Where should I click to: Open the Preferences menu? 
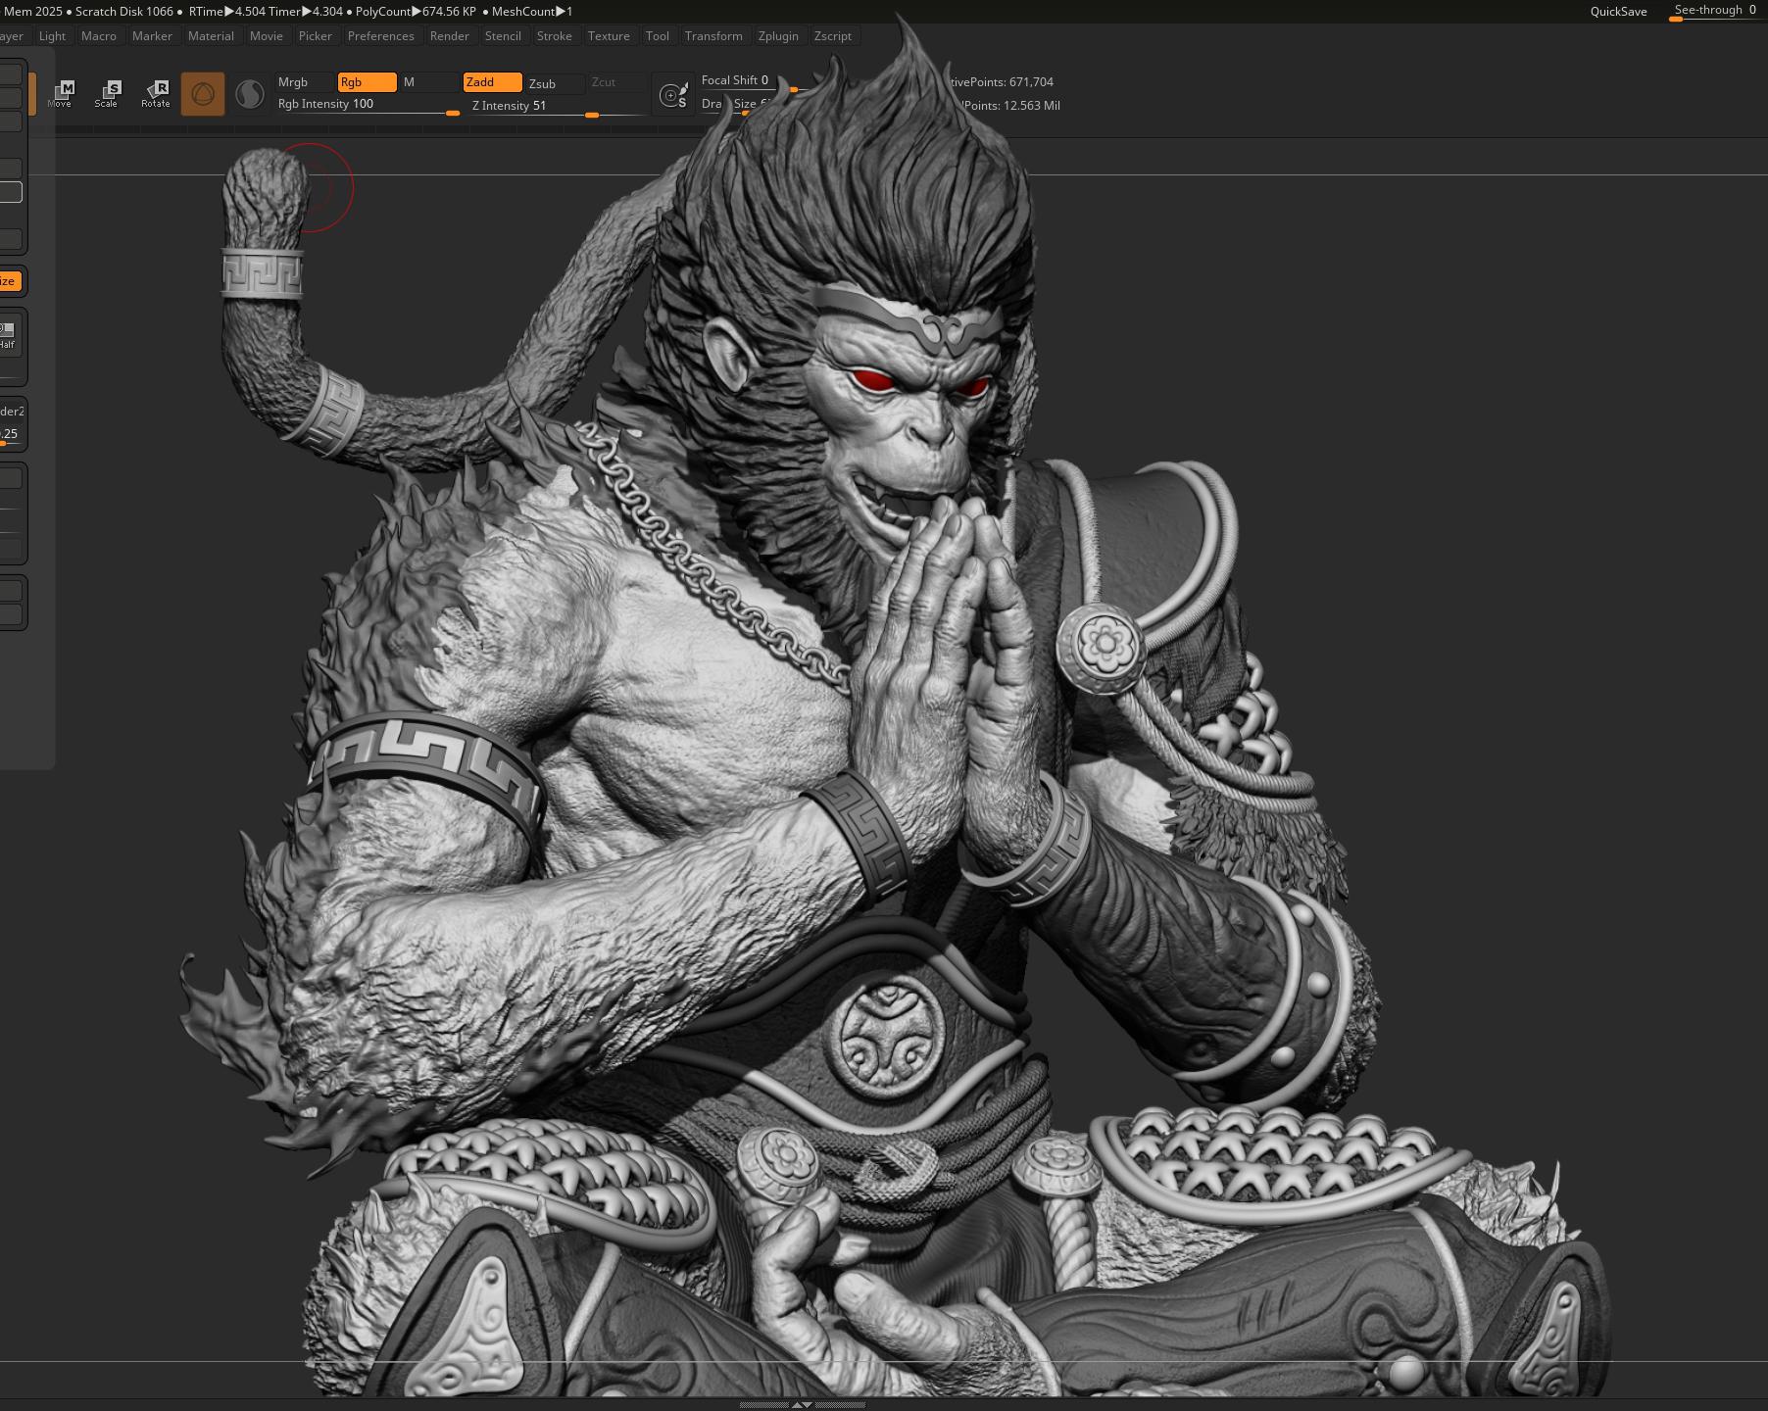pyautogui.click(x=380, y=36)
